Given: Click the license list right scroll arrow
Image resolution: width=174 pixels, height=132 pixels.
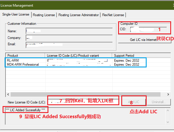Looking at the screenshot, I should click(168, 94).
